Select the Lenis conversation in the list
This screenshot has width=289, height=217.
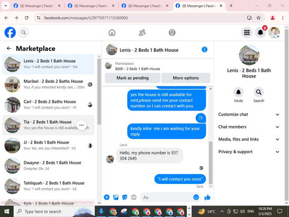49,64
